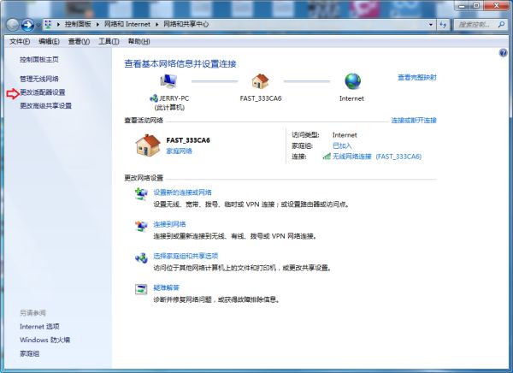The image size is (513, 373).
Task: Click 网络和共享中心 in the breadcrumb
Action: click(x=186, y=24)
